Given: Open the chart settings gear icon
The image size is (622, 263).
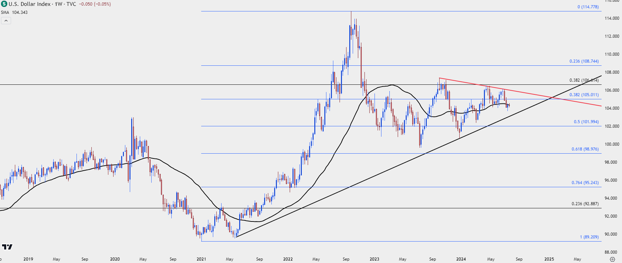Looking at the screenshot, I should tap(612, 259).
